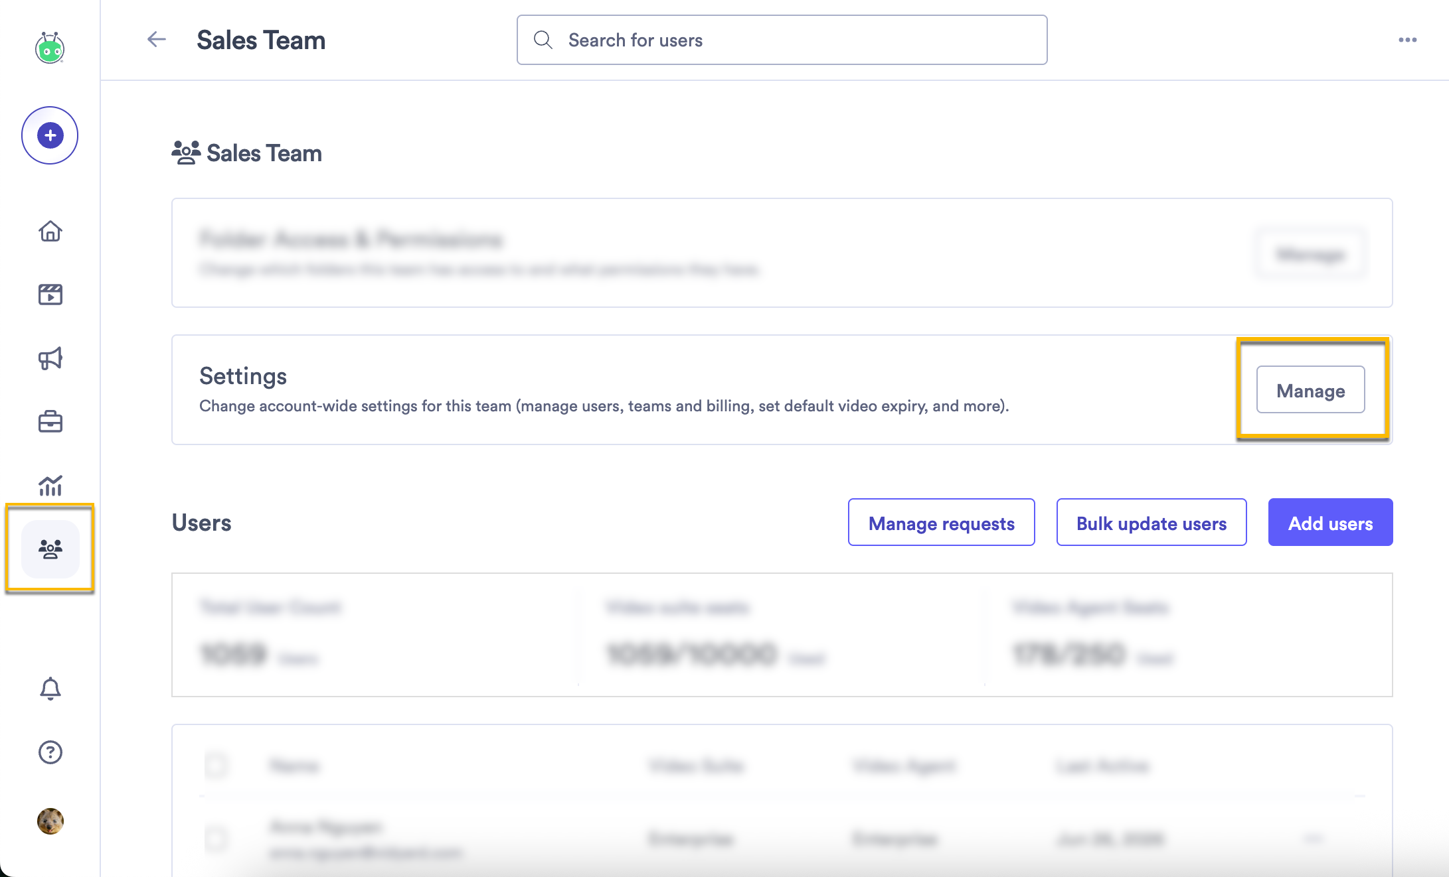1449x877 pixels.
Task: Toggle the select-all checkbox in table header
Action: [x=216, y=766]
